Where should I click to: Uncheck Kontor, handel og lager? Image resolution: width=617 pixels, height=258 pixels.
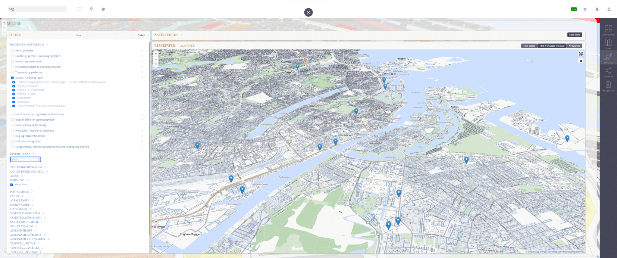click(x=12, y=78)
